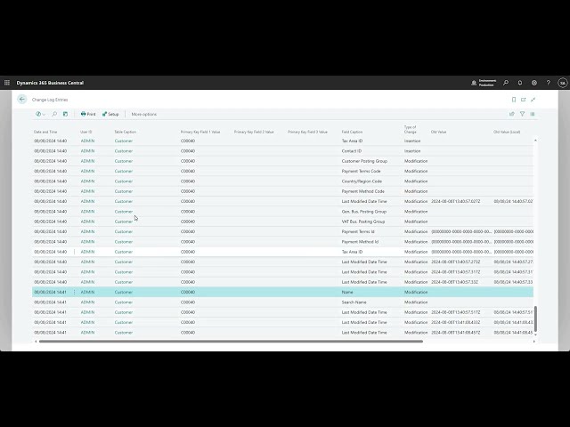The image size is (570, 427).
Task: Click the Print action
Action: coord(88,114)
